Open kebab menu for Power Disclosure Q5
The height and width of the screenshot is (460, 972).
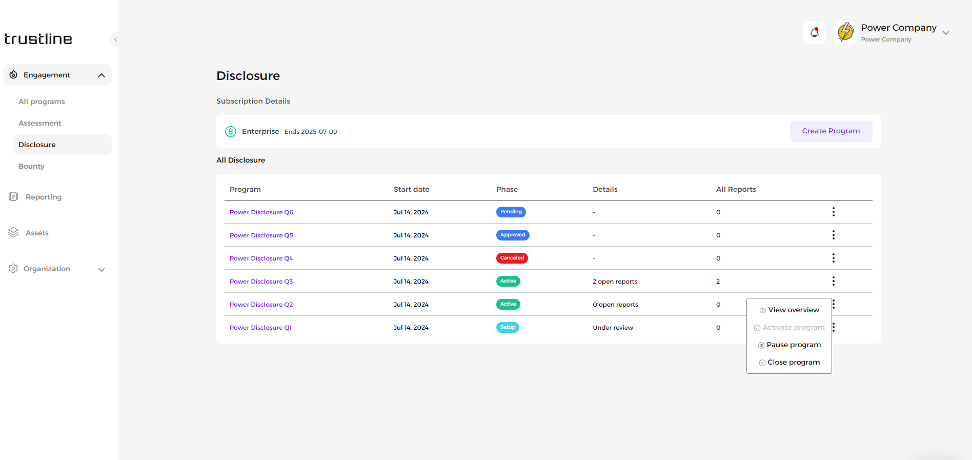pyautogui.click(x=833, y=235)
